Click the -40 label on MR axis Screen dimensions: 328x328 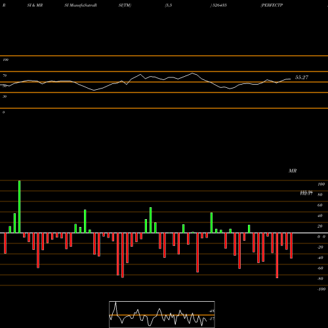[320, 258]
